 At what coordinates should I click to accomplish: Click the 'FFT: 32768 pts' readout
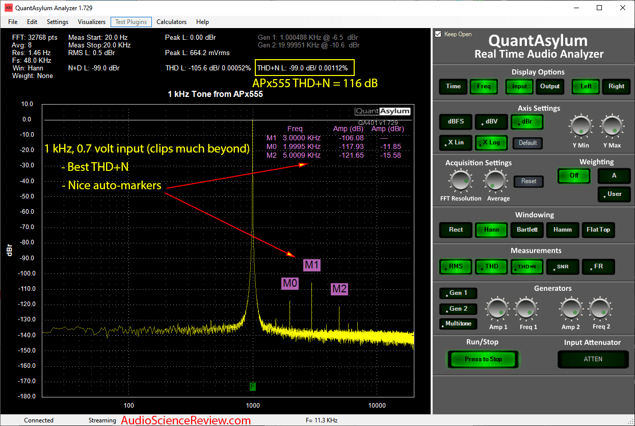pos(35,37)
